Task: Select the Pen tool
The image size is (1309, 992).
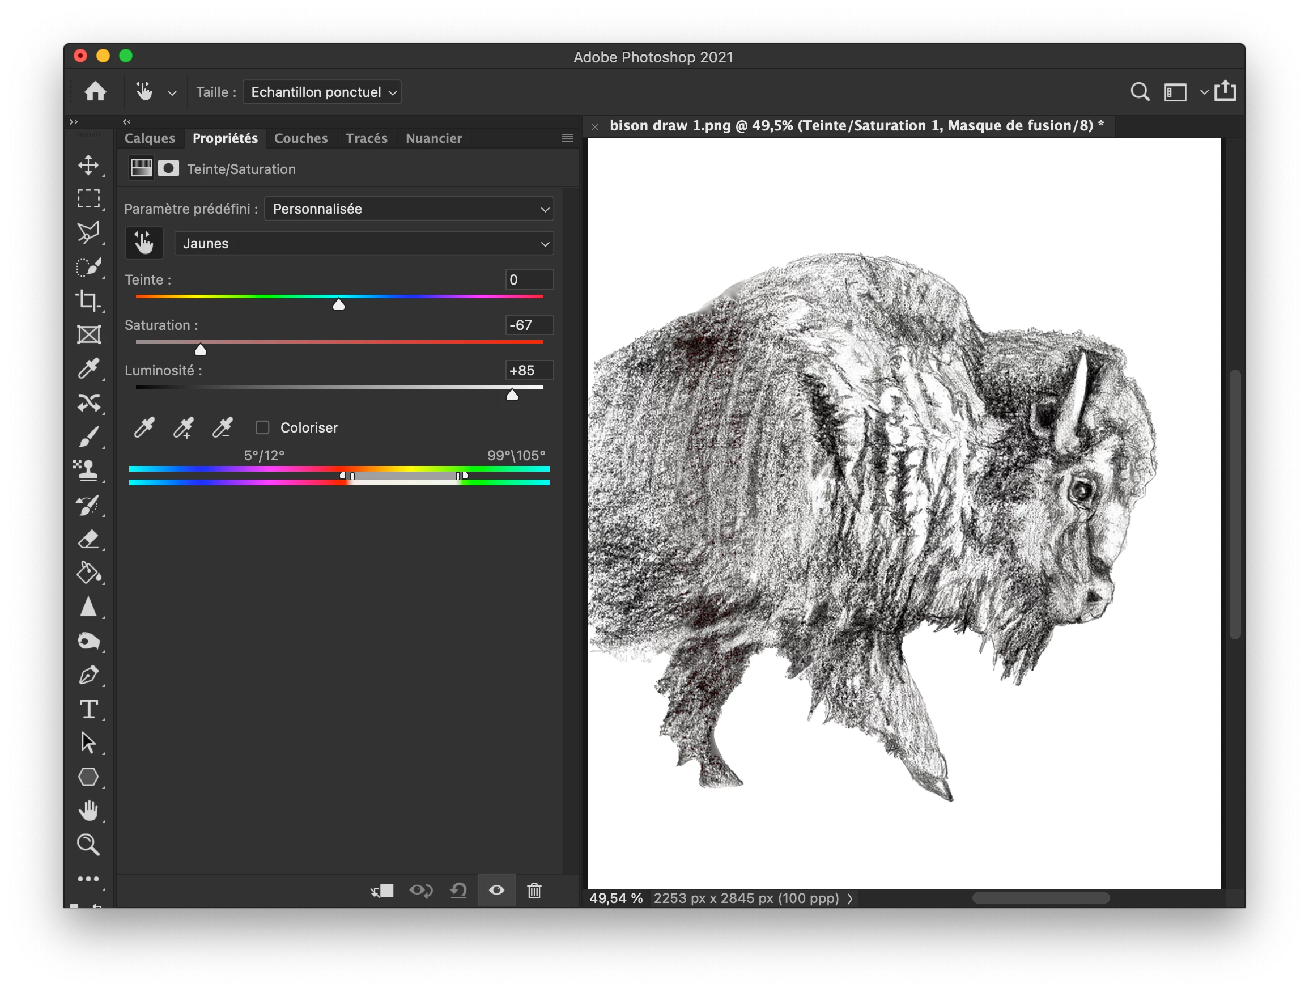Action: point(88,675)
